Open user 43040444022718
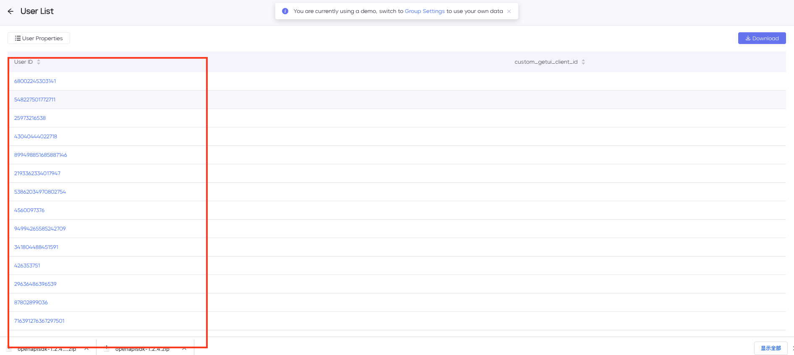This screenshot has height=355, width=794. click(x=36, y=137)
